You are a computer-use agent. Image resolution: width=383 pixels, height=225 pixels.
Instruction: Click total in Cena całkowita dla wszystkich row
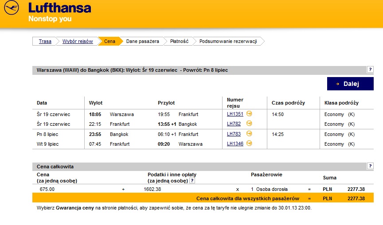356,198
